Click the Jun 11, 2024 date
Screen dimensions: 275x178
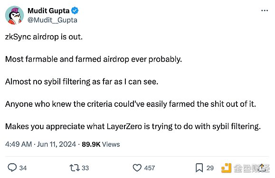[x=57, y=144]
